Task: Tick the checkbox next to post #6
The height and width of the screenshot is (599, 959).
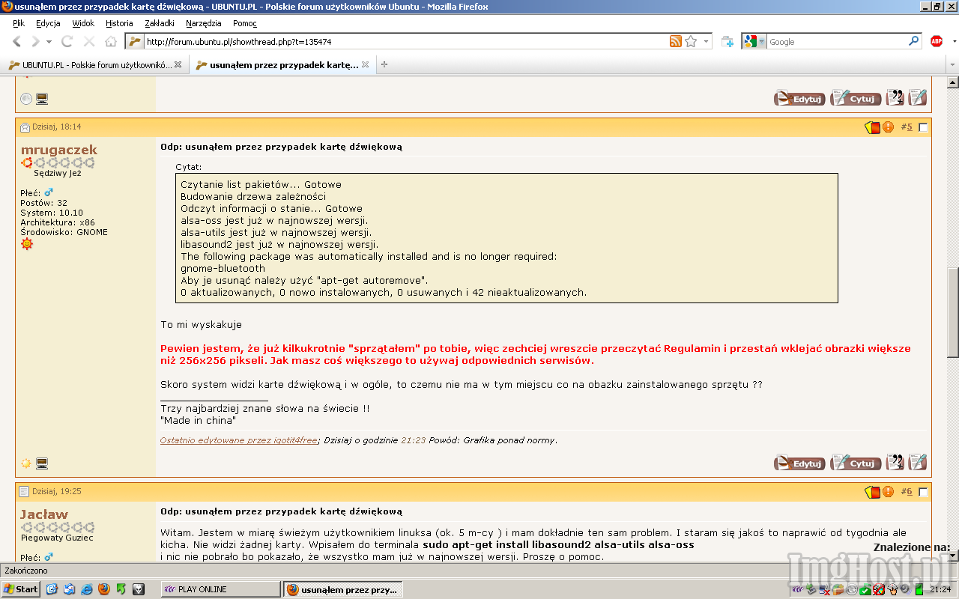Action: pyautogui.click(x=923, y=492)
